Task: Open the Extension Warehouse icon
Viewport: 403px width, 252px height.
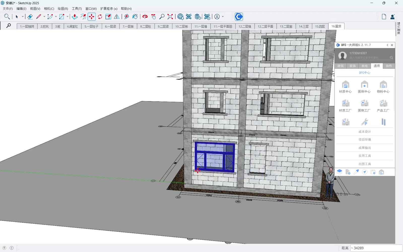Action: [189, 17]
